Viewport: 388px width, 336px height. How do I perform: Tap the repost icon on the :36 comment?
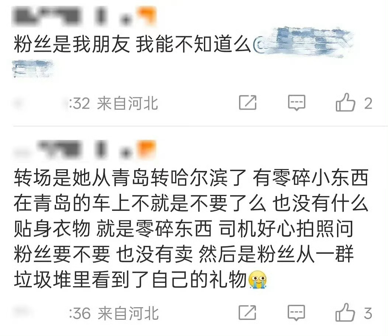[247, 312]
